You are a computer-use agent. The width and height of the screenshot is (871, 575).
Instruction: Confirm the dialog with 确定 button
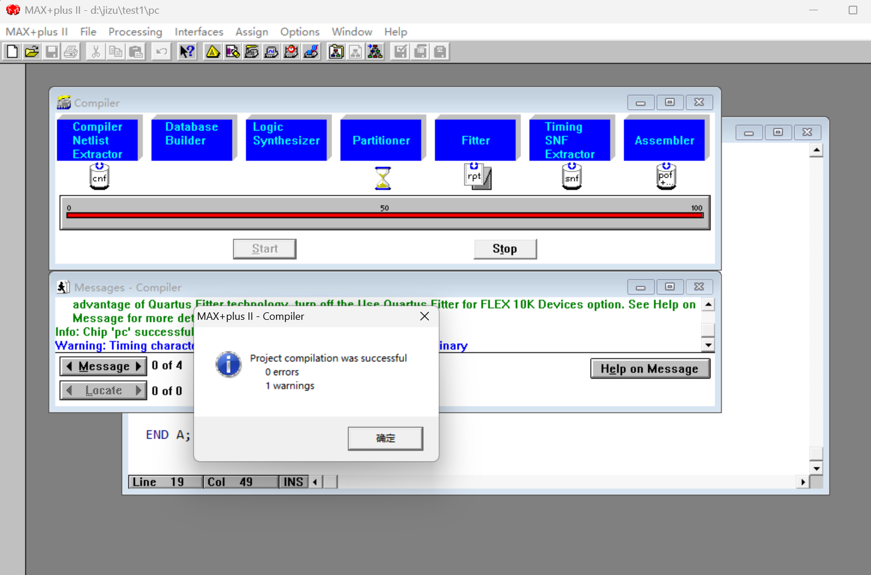pos(385,438)
